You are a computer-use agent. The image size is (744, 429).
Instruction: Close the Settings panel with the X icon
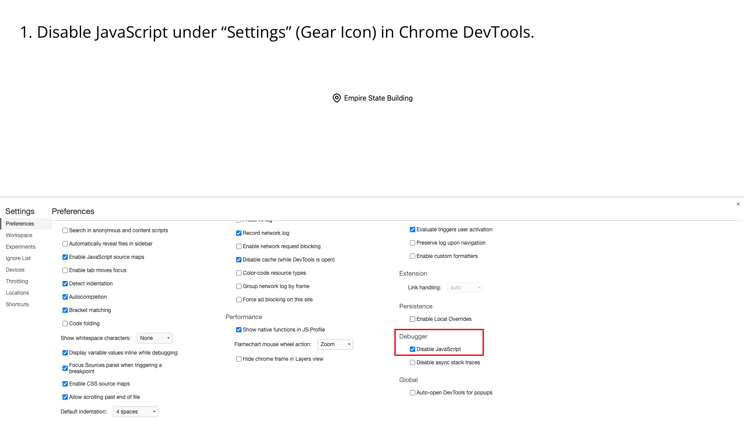(x=738, y=204)
